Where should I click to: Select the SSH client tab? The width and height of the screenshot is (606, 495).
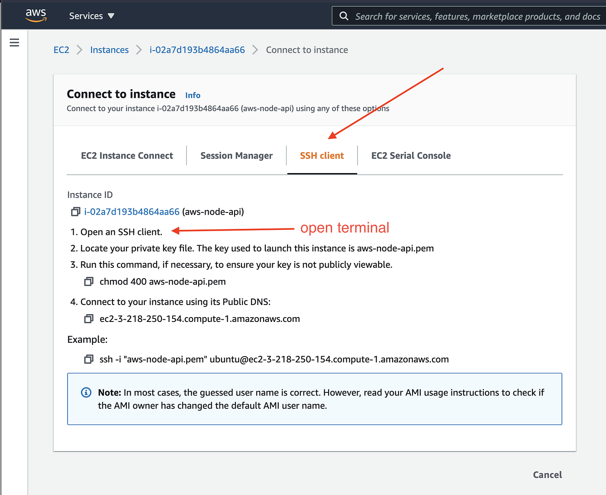click(x=322, y=155)
